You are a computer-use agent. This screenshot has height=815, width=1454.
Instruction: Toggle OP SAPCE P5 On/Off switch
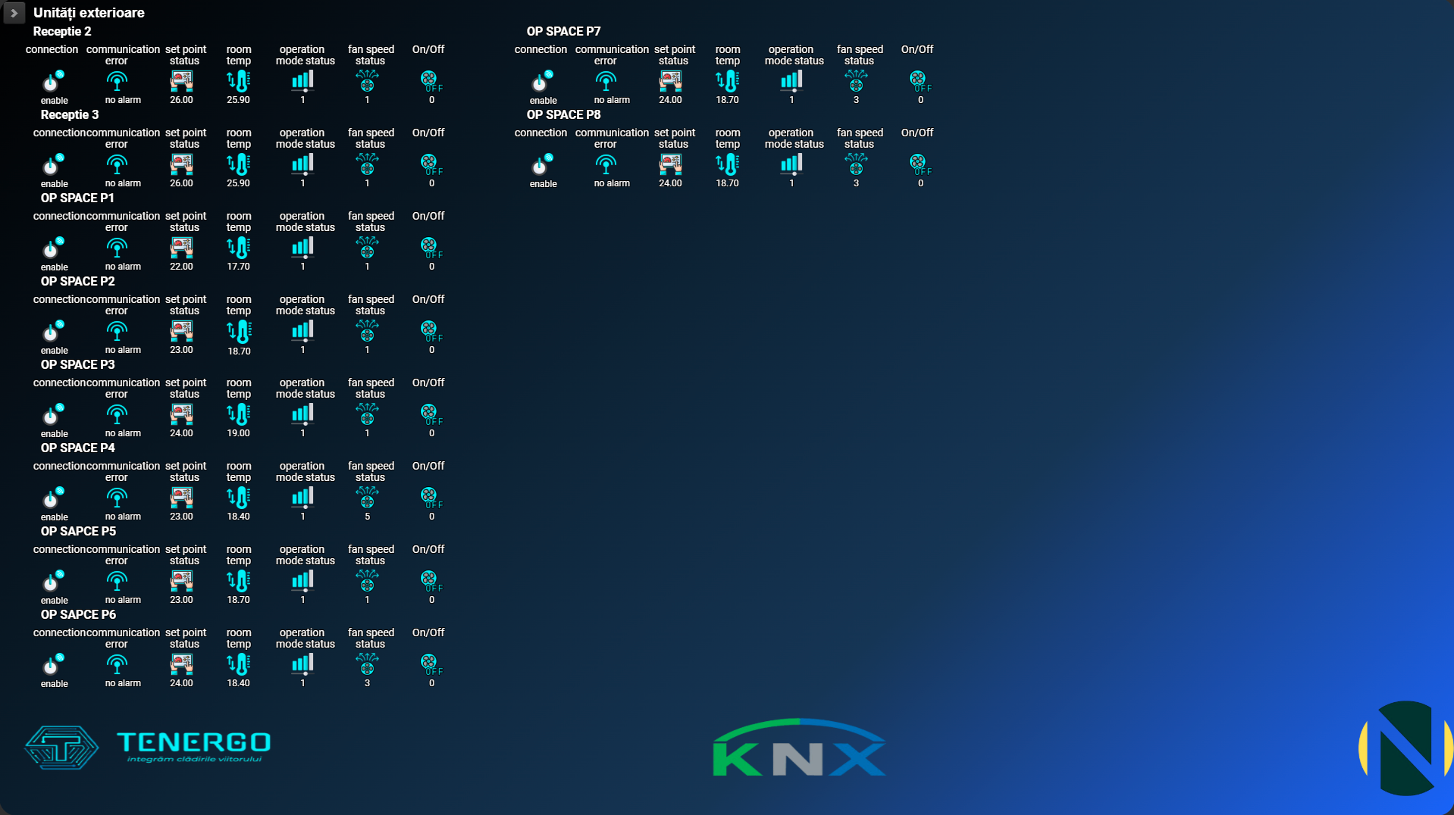431,581
